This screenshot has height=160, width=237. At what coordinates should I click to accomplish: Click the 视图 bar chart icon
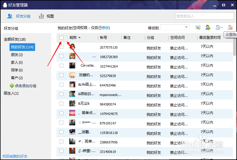41,16
